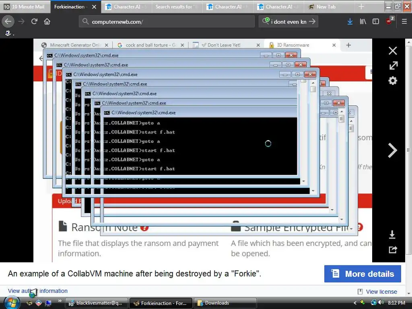The height and width of the screenshot is (309, 412).
Task: Click the search engine magnifier icon
Action: coord(266,21)
